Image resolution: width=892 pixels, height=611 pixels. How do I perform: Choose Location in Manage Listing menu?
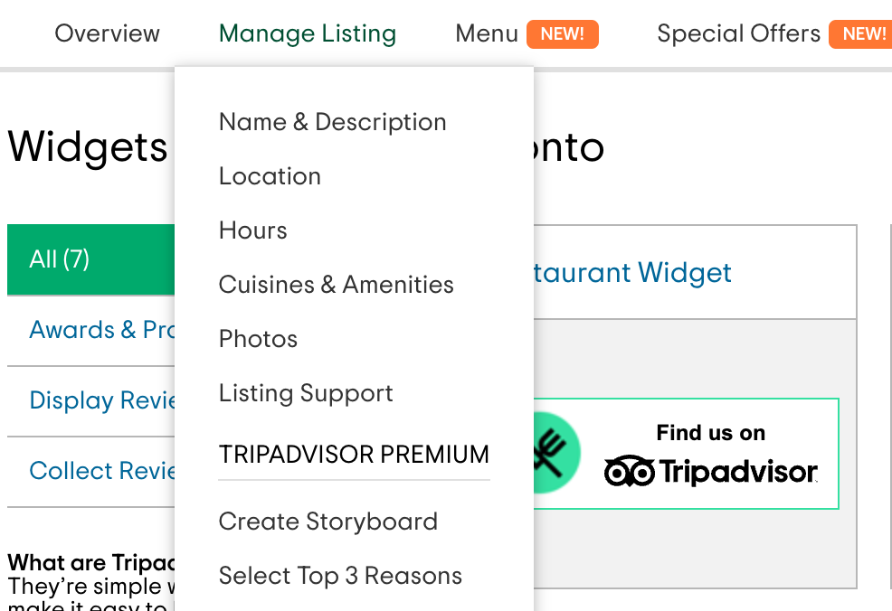[x=270, y=176]
